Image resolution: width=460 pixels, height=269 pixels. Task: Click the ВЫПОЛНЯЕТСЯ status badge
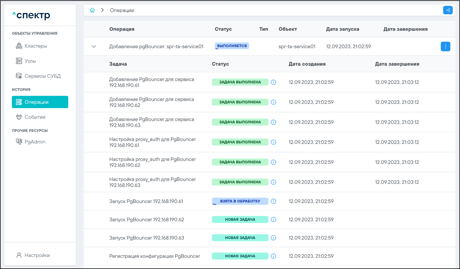point(232,46)
